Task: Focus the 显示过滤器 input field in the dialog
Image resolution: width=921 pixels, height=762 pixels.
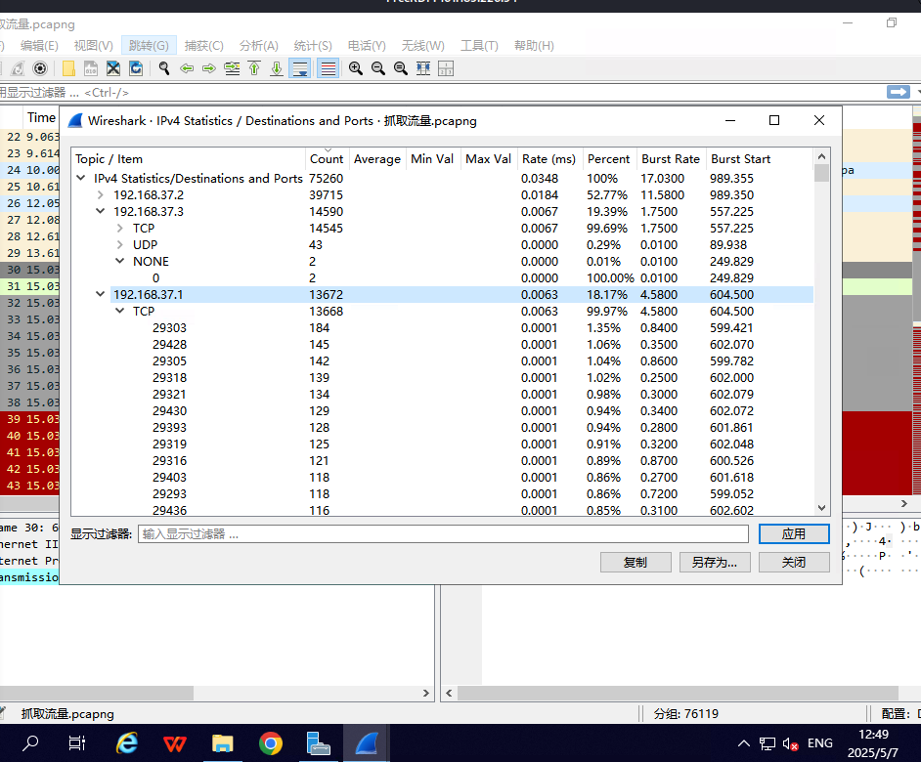Action: [444, 533]
